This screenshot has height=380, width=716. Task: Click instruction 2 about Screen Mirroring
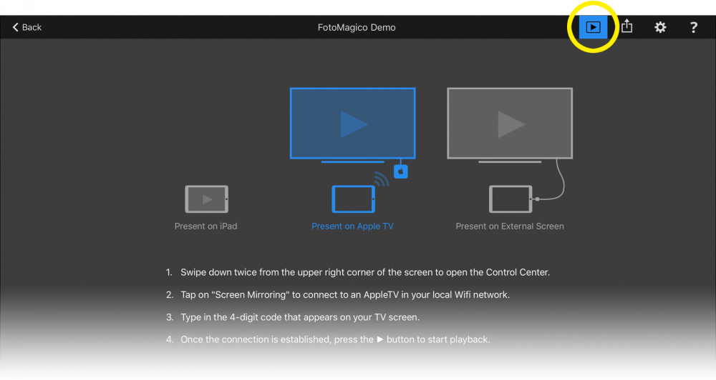point(337,295)
